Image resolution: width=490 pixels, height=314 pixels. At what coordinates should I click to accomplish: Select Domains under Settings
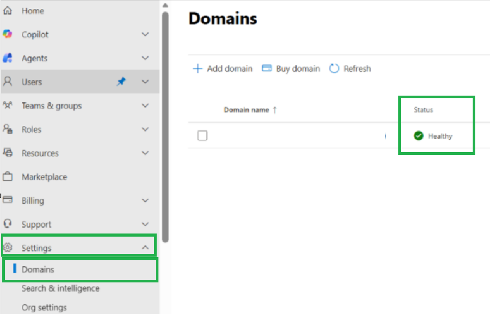[x=80, y=270]
